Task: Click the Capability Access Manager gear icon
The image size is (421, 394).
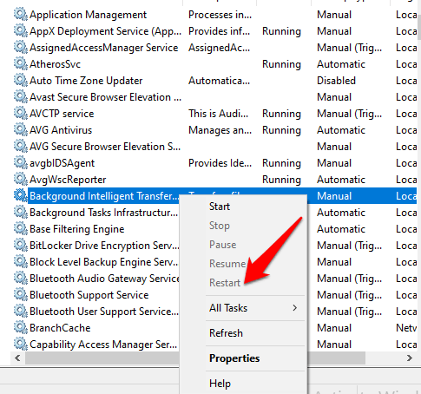Action: click(x=21, y=345)
